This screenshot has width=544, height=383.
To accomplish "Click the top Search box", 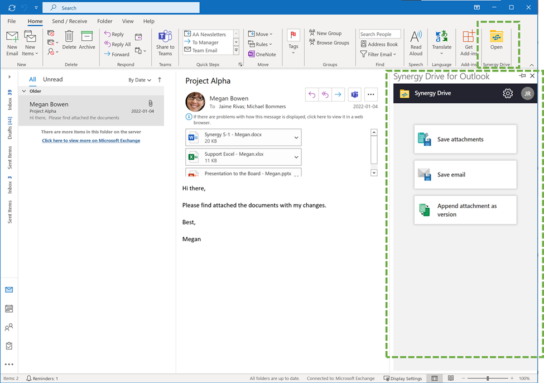I will coord(121,8).
